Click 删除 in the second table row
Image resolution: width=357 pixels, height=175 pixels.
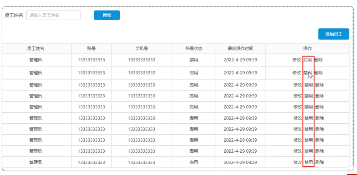[x=319, y=73]
